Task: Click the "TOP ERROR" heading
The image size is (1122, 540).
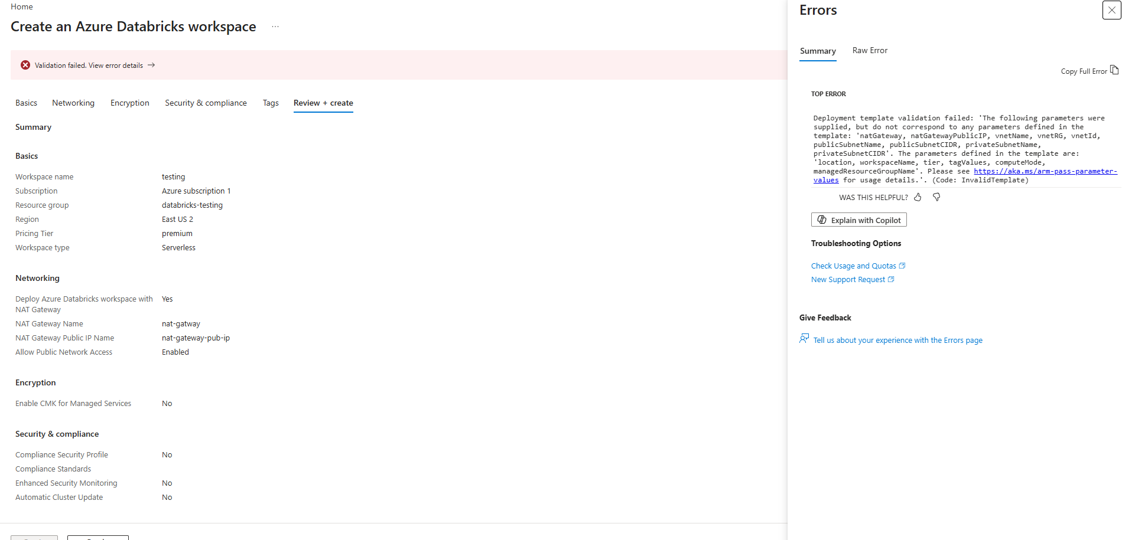Action: 828,94
